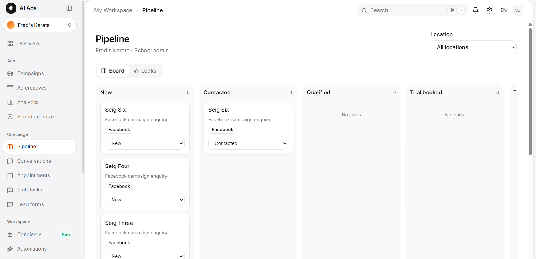Click the Staff tasks icon
Screen dimensions: 536x259
pos(10,190)
